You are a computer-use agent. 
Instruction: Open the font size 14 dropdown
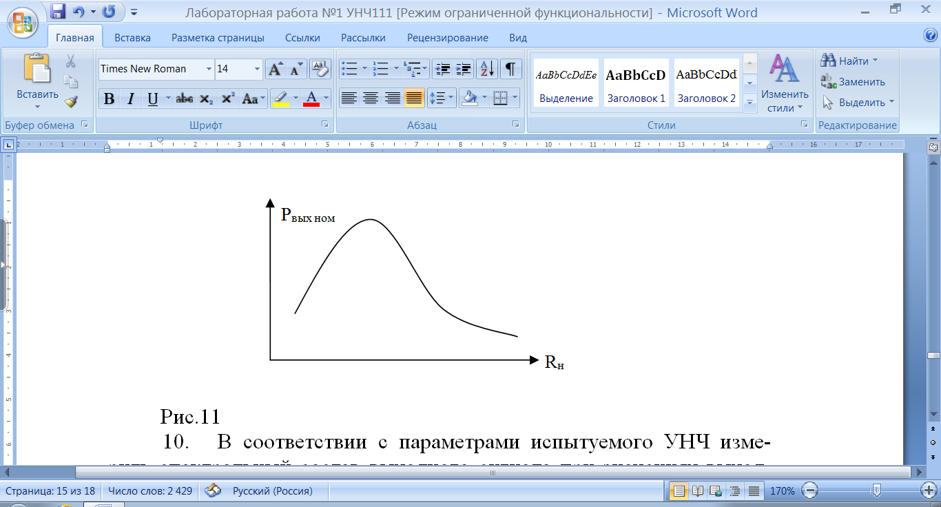coord(258,69)
